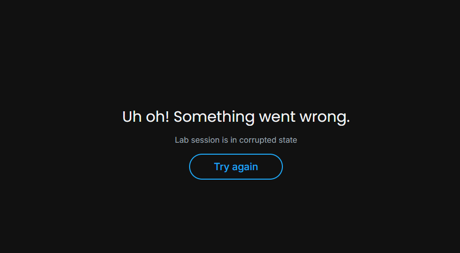Click the word 'session' in the error description

coord(206,140)
